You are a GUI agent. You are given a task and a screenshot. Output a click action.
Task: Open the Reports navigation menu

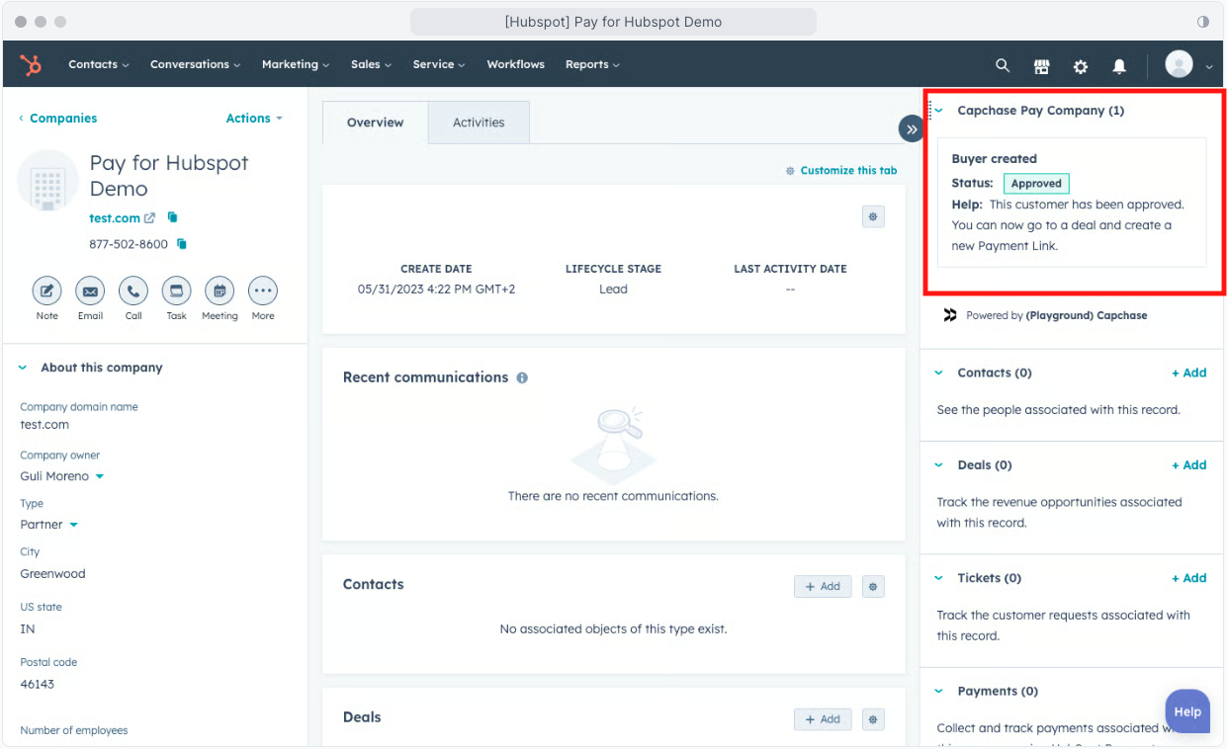point(592,65)
